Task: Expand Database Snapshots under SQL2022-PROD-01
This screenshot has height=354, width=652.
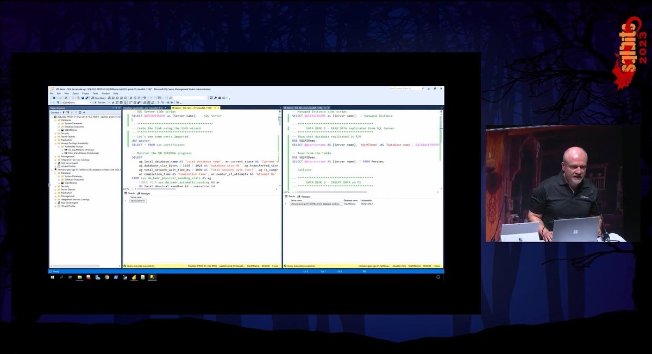Action: click(x=59, y=127)
